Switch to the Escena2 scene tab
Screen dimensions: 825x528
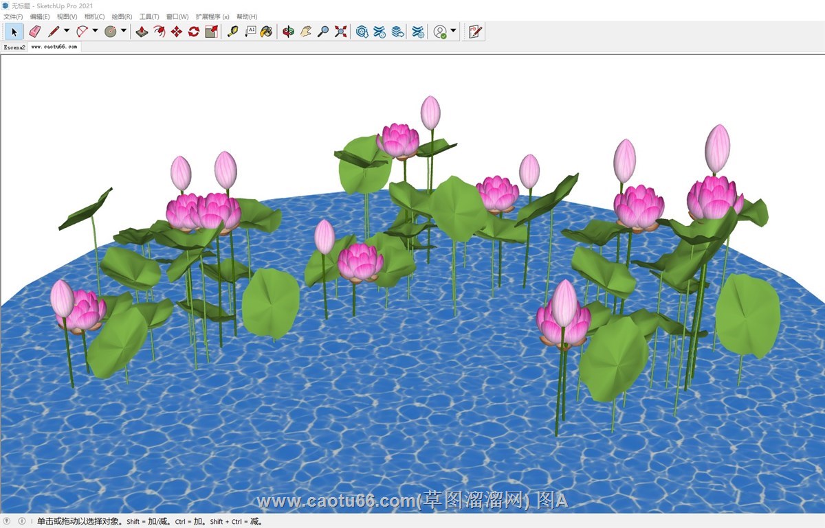coord(14,47)
